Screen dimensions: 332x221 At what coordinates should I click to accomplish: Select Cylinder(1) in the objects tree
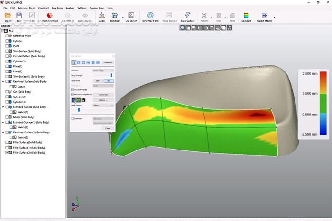pyautogui.click(x=19, y=61)
